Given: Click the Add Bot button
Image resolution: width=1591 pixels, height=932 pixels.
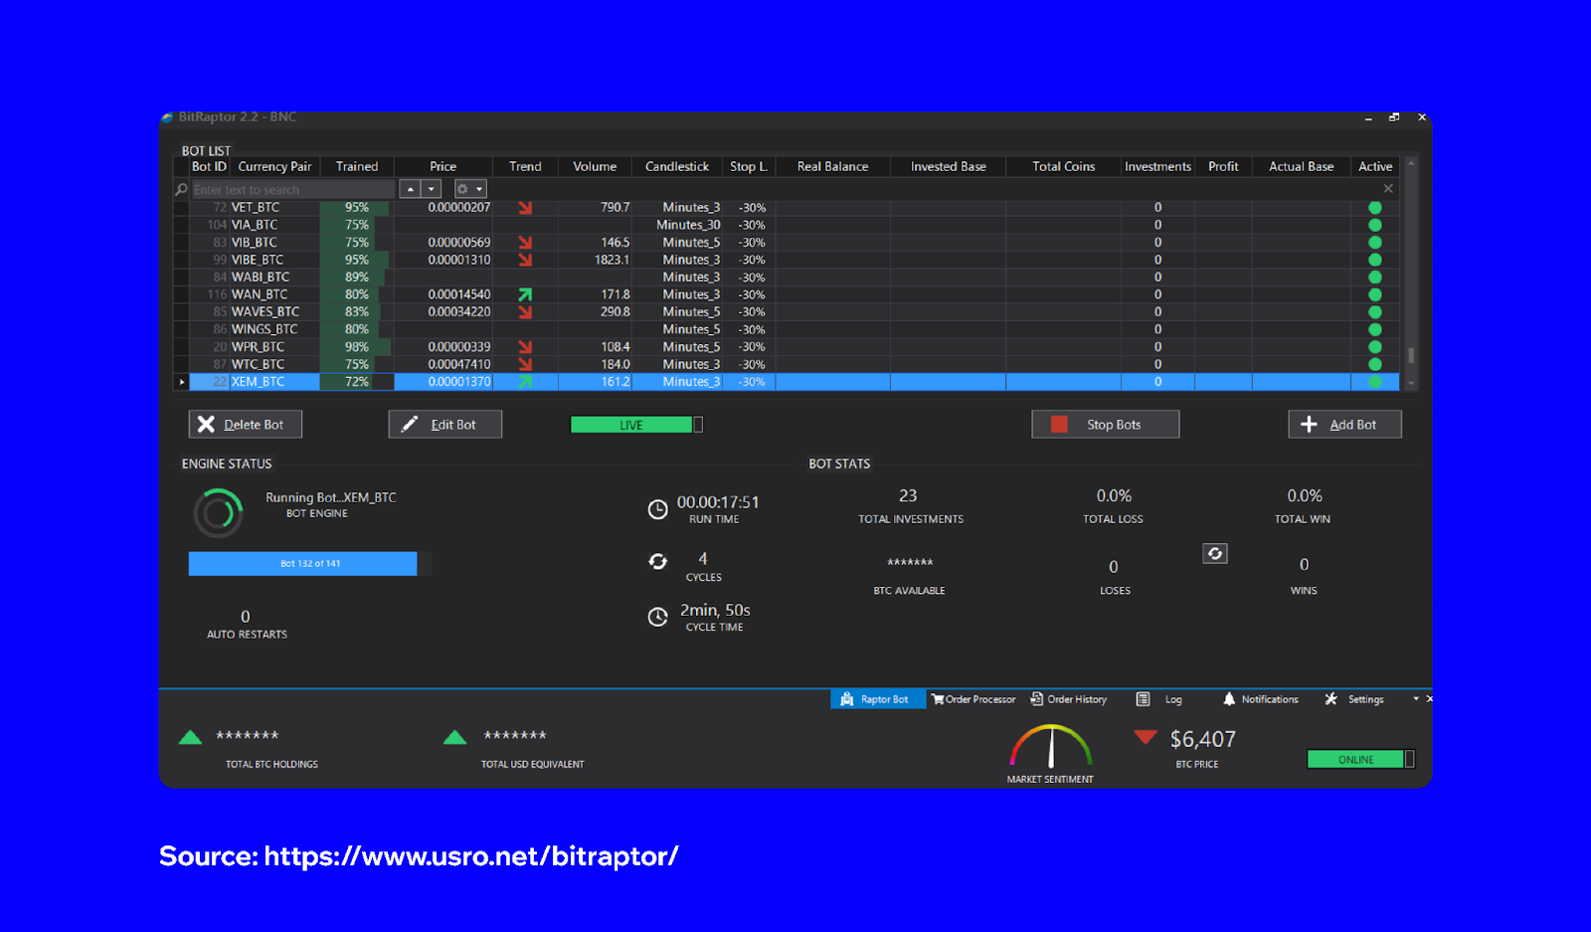Looking at the screenshot, I should 1344,424.
